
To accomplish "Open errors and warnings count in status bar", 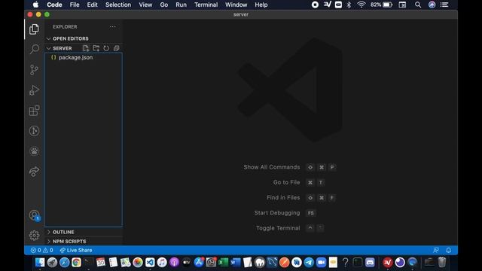I will (42, 250).
